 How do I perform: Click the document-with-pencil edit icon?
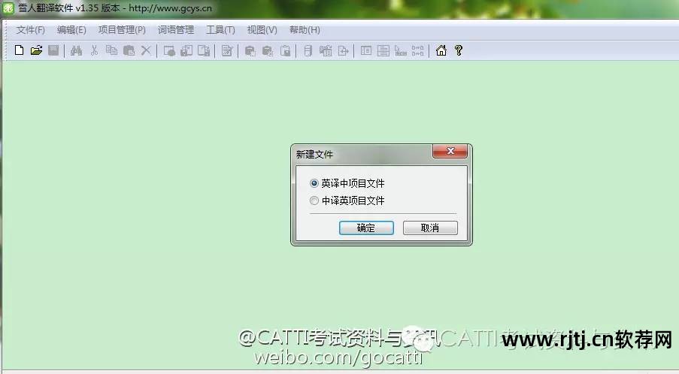tap(227, 50)
